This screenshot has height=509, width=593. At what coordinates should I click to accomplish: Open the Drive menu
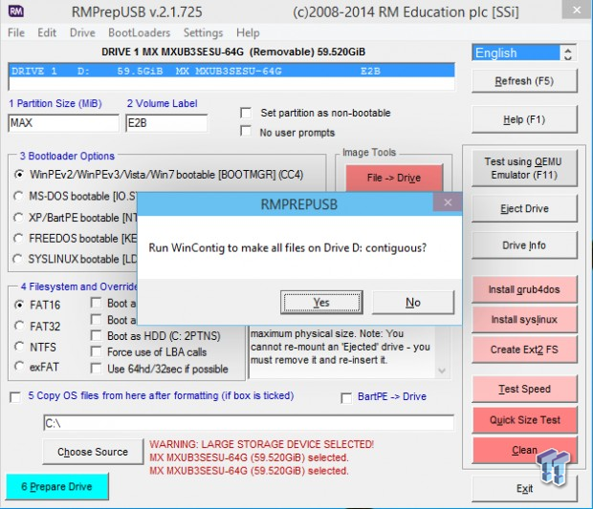(82, 32)
